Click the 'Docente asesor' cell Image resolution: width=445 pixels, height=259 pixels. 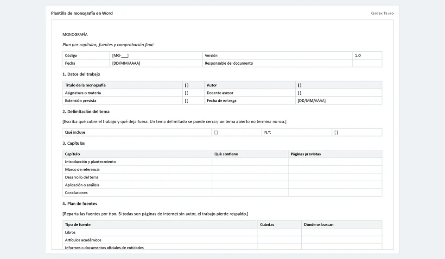tap(250, 93)
